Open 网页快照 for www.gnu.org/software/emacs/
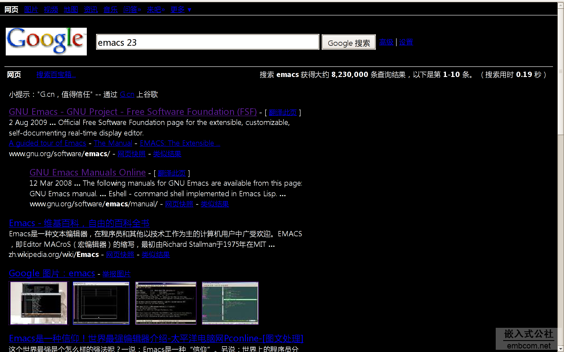This screenshot has width=564, height=352. 132,154
